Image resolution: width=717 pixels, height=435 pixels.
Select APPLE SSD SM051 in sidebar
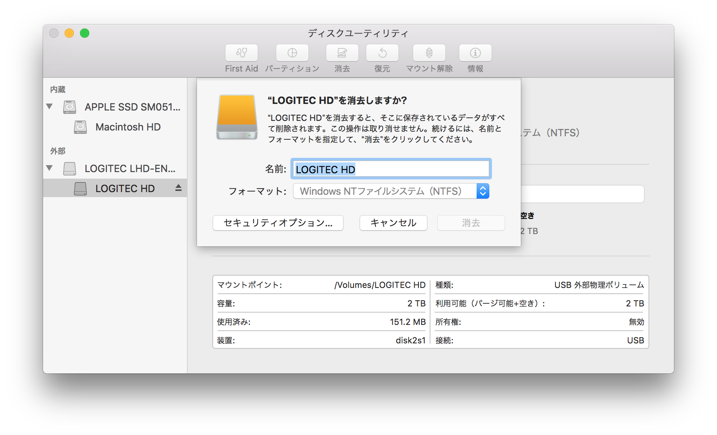pos(132,107)
